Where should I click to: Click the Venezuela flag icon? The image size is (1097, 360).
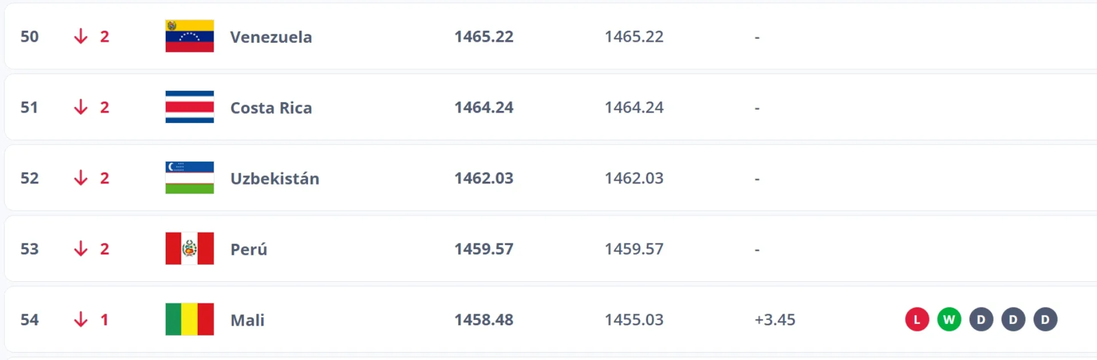190,36
